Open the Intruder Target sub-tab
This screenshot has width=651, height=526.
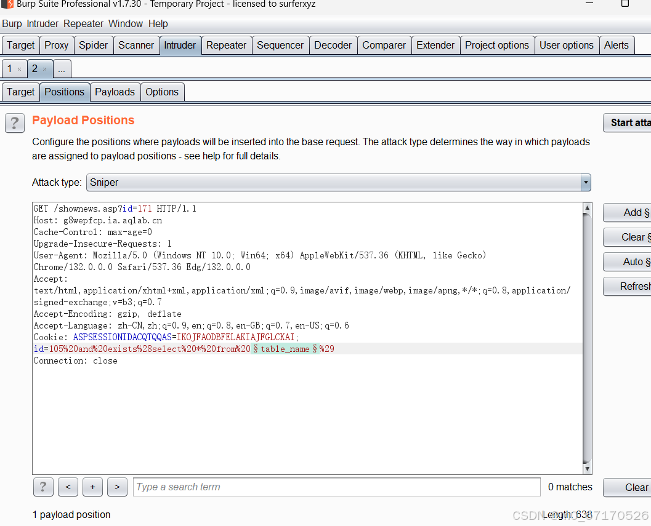(x=21, y=92)
